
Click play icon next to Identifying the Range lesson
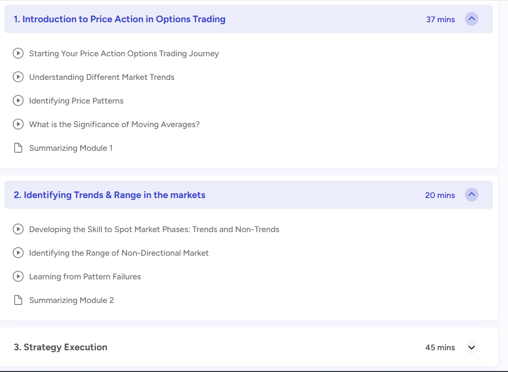[x=18, y=253]
